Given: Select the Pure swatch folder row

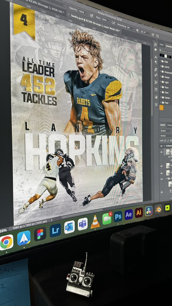Looking at the screenshot, I should coord(166,87).
